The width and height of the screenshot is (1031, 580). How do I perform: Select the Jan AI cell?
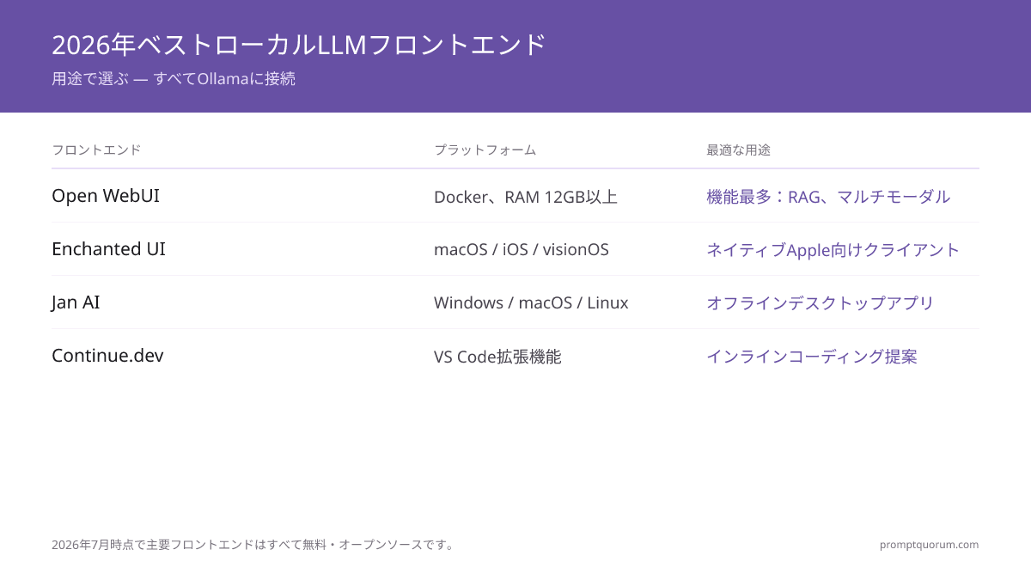(76, 302)
